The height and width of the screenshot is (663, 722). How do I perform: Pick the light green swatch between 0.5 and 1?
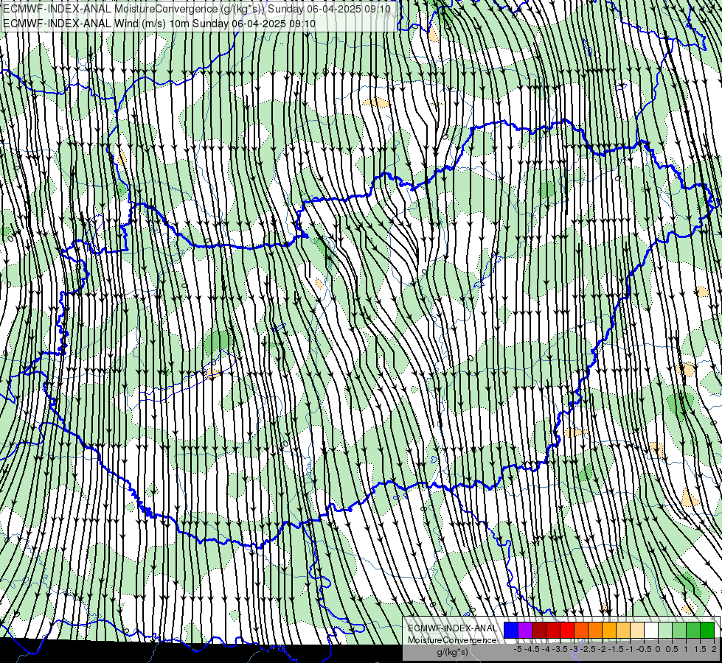(x=679, y=630)
